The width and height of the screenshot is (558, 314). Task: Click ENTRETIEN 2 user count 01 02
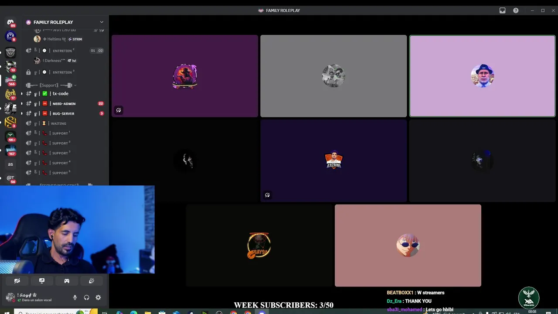(97, 51)
